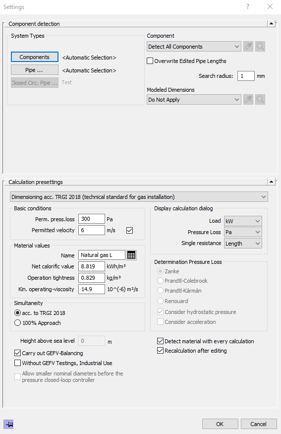Click the Test label beside Closed Circ. Pipe

[x=67, y=82]
